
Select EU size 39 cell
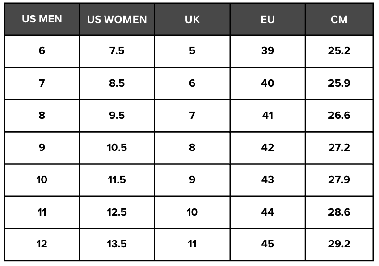coord(268,51)
